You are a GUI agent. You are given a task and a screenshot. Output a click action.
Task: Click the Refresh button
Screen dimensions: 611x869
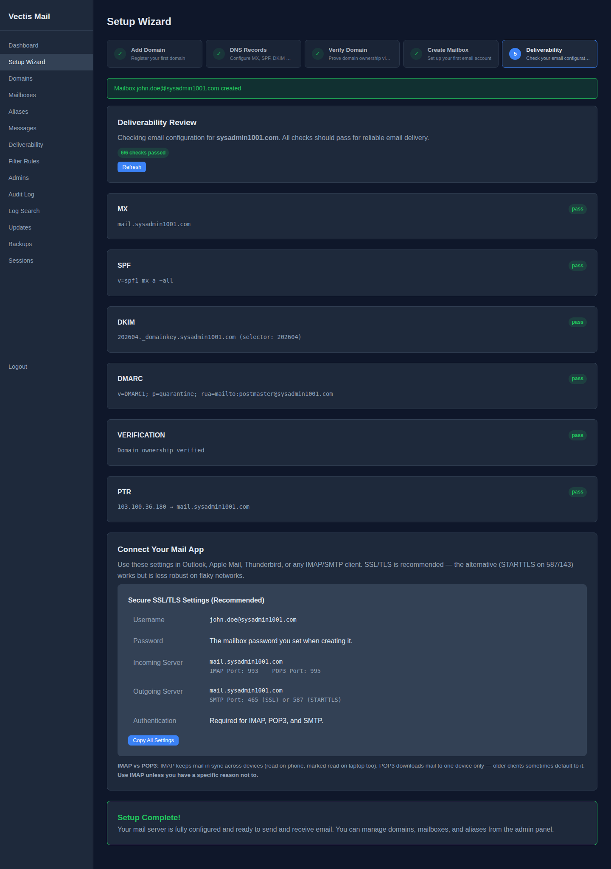(x=132, y=167)
